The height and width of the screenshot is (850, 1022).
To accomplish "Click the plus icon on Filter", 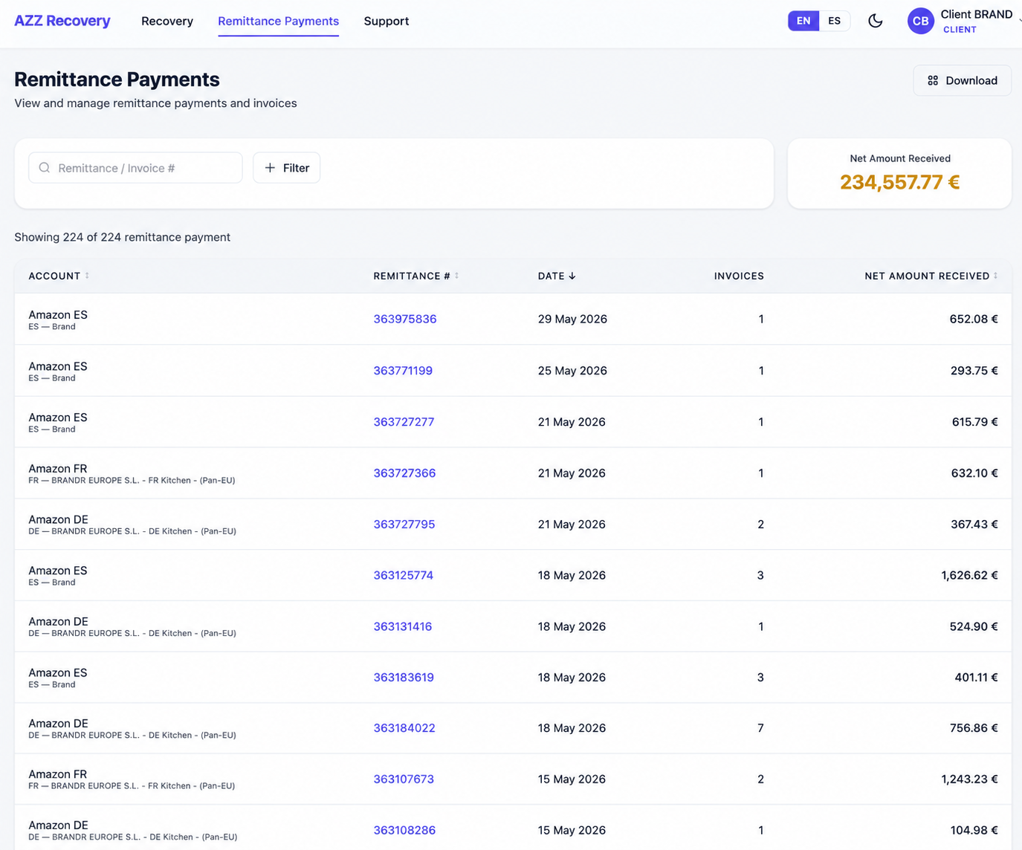I will tap(270, 168).
